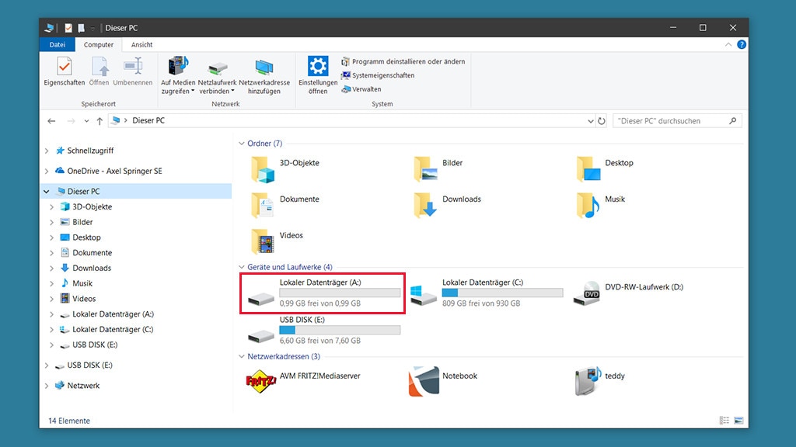
Task: Switch to large icons view in the status bar
Action: click(x=737, y=420)
